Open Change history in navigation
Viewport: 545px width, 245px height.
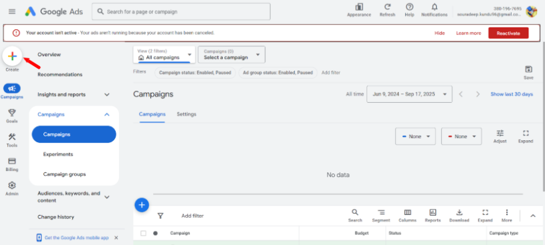(56, 217)
